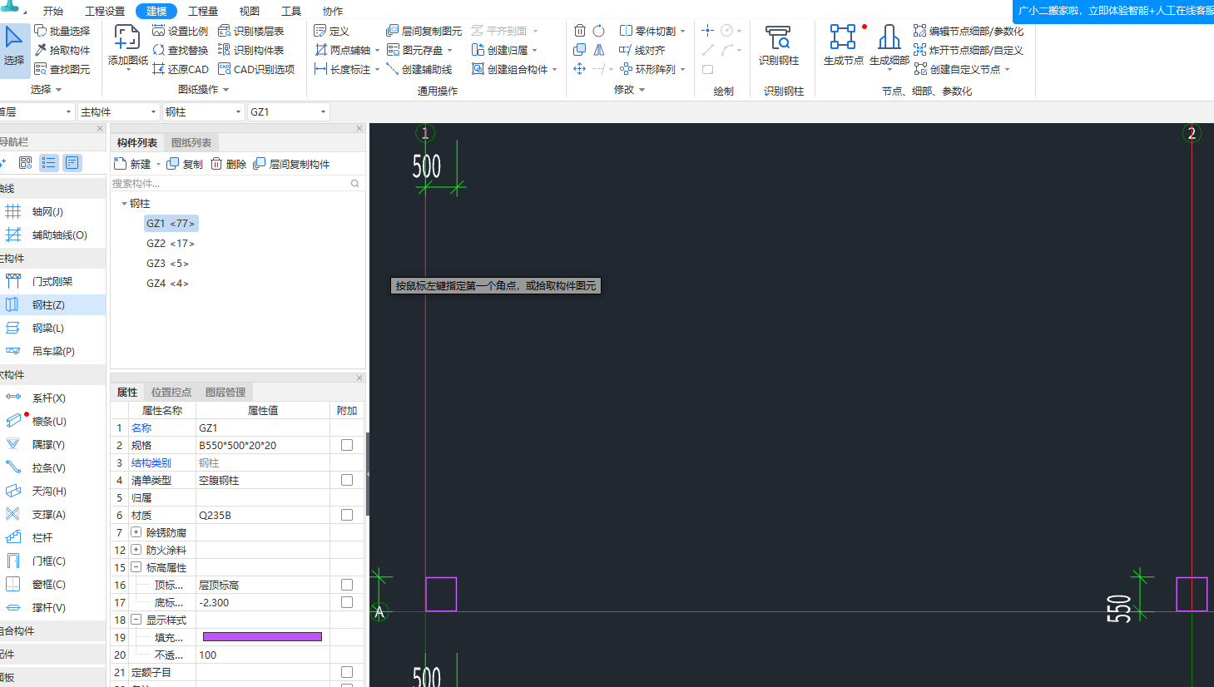Toggle the 材质 row checkbox
The height and width of the screenshot is (687, 1214).
point(347,515)
